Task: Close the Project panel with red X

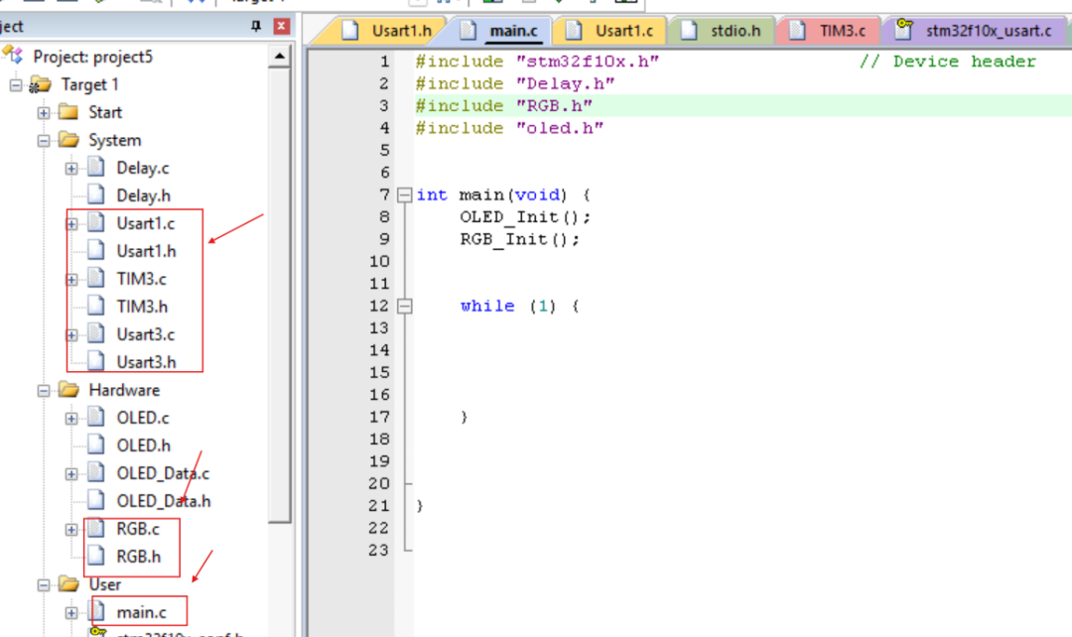Action: click(281, 26)
